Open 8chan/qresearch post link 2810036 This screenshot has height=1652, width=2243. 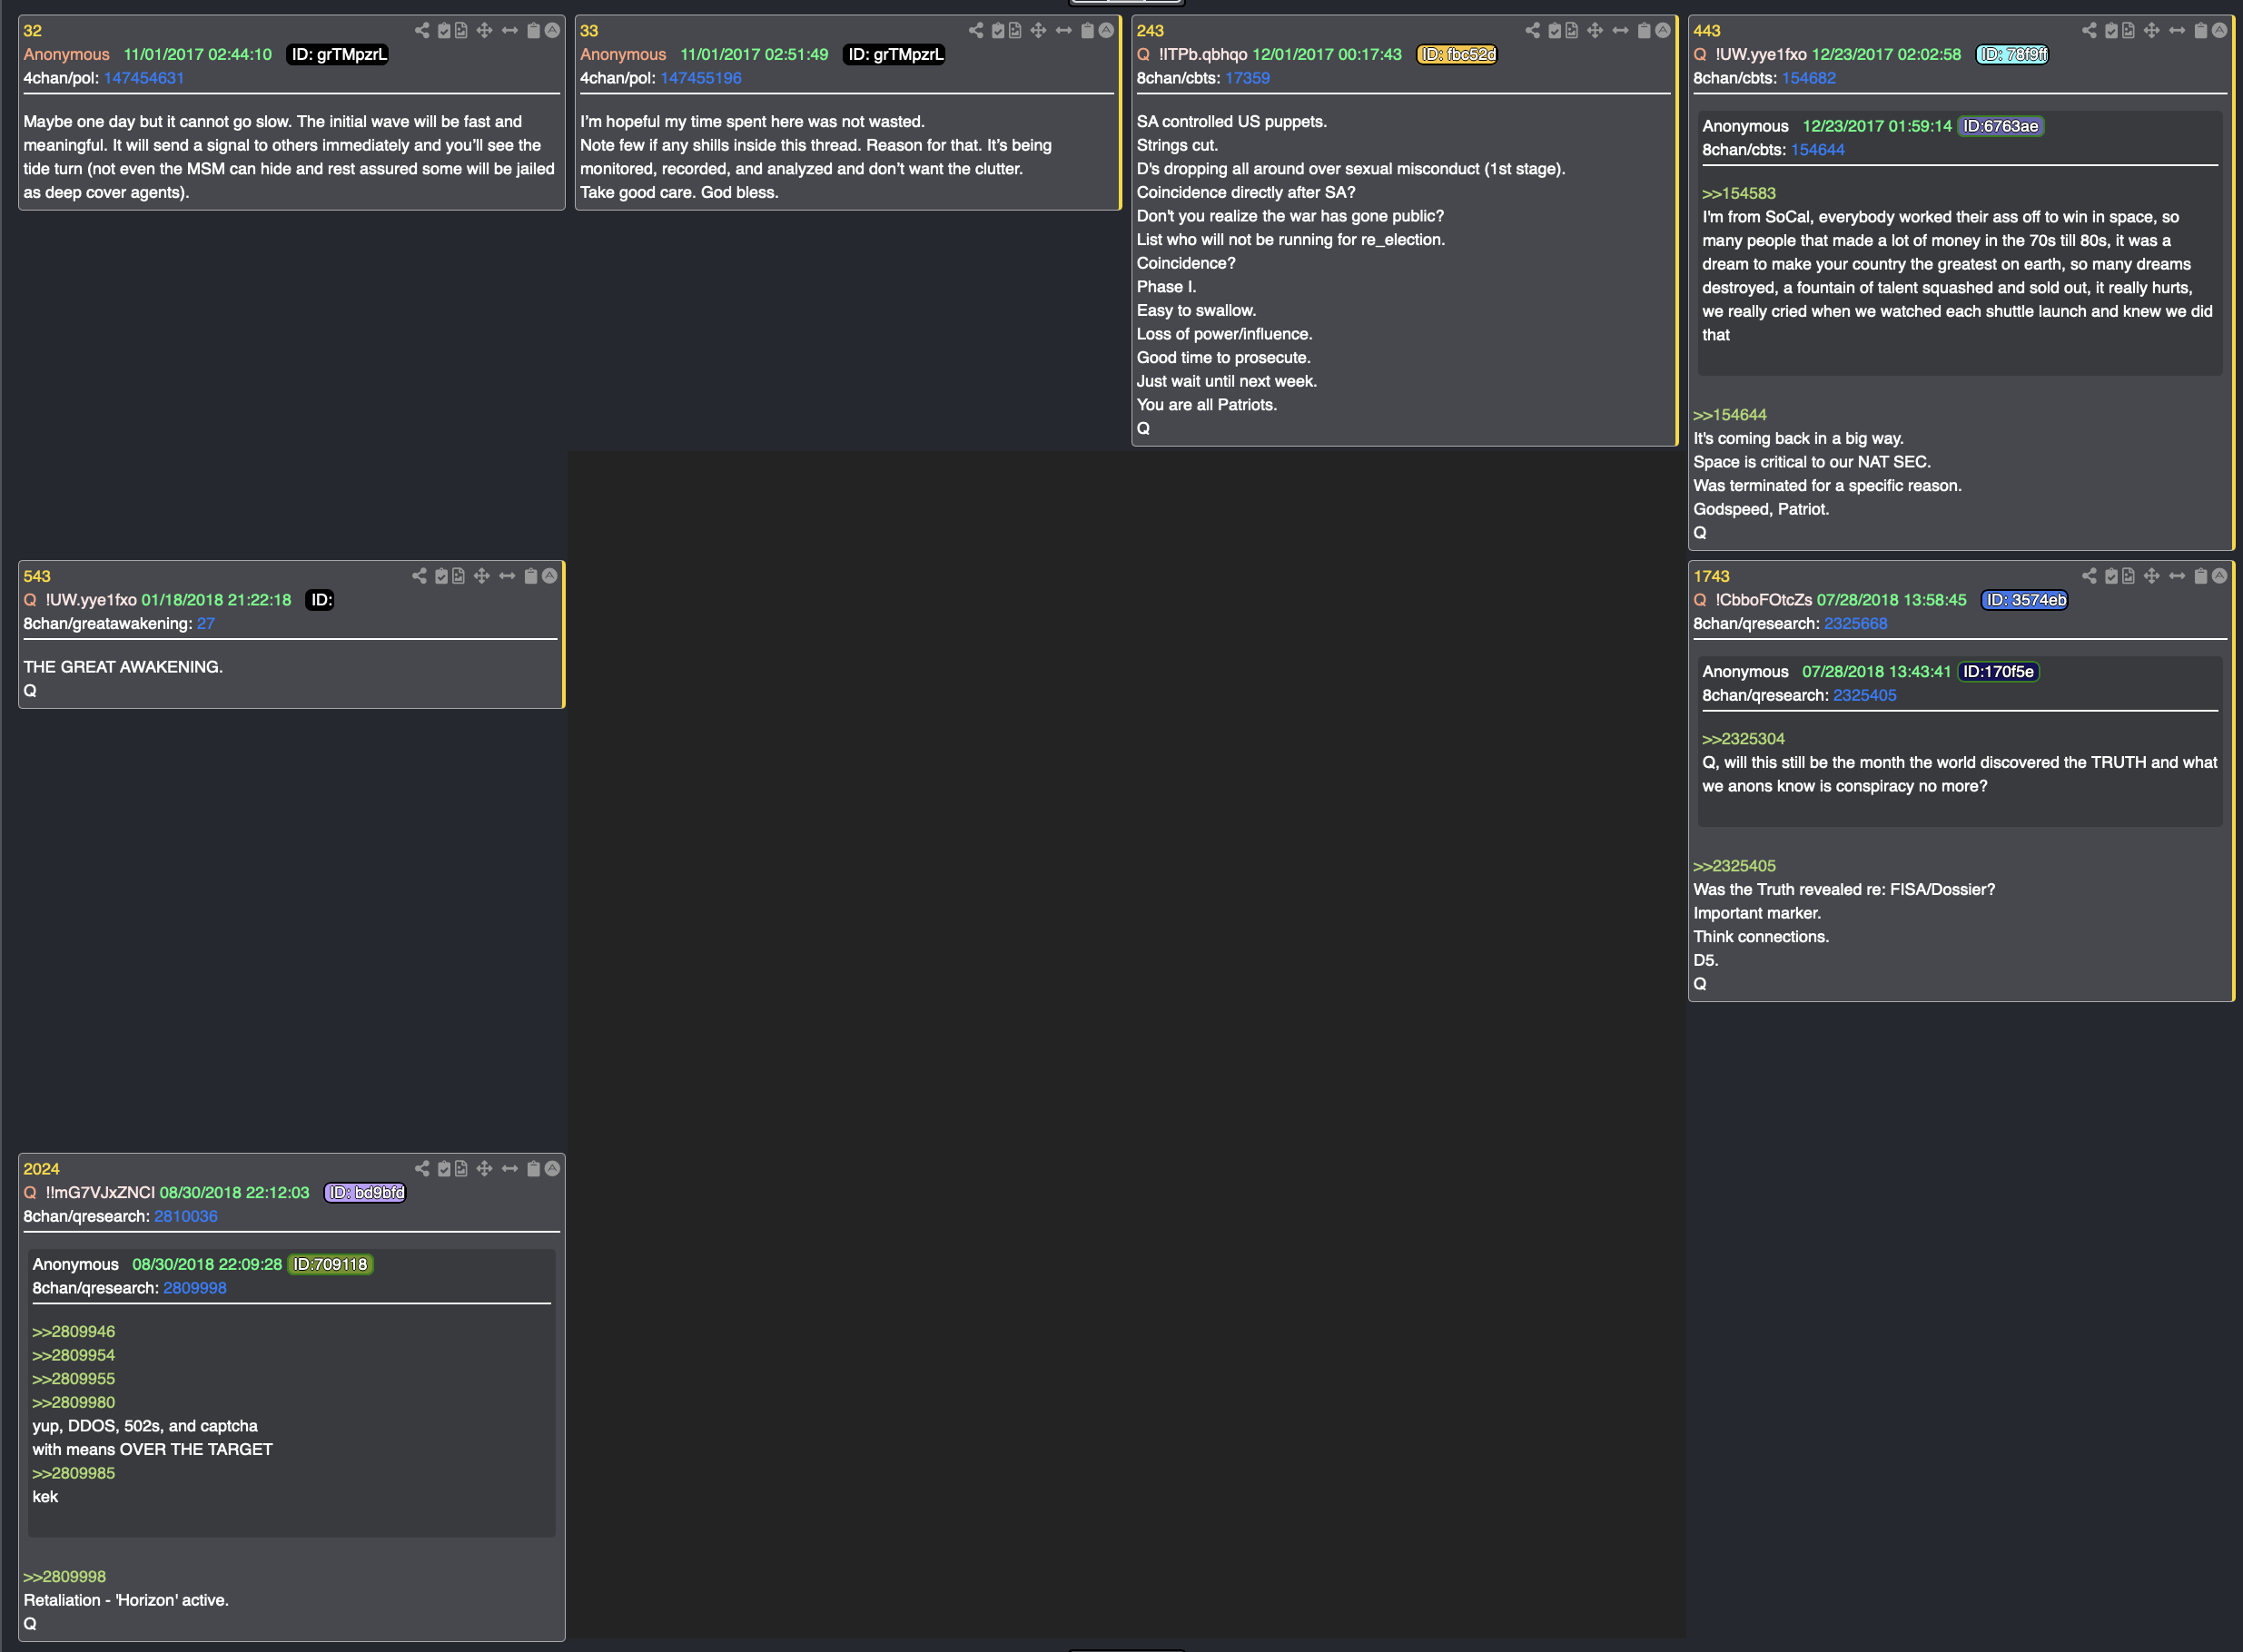186,1217
